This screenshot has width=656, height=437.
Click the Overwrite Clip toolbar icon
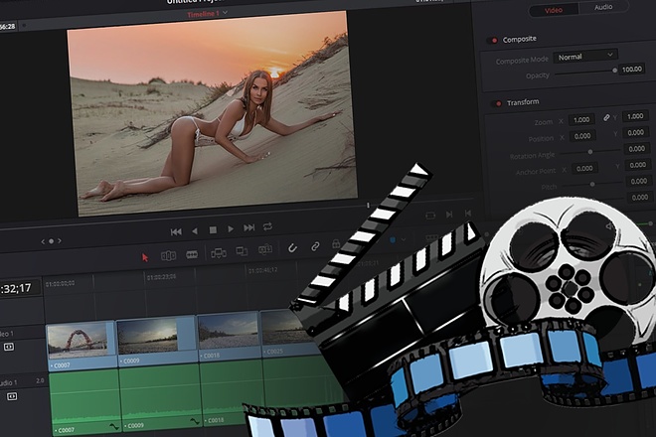pyautogui.click(x=242, y=251)
